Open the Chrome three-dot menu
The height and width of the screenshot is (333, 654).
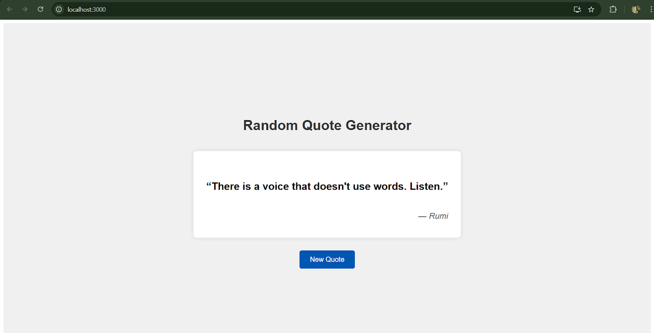651,9
